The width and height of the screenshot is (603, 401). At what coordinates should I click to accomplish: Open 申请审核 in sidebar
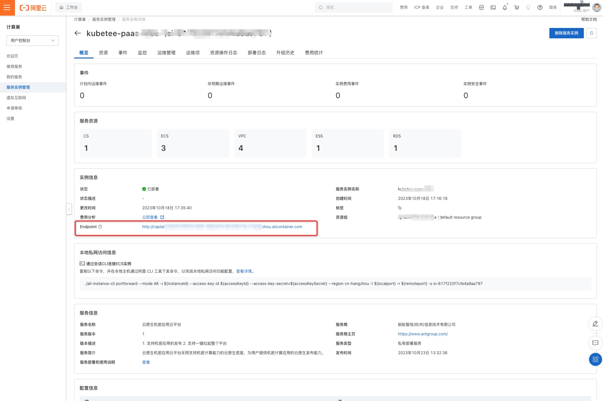14,108
